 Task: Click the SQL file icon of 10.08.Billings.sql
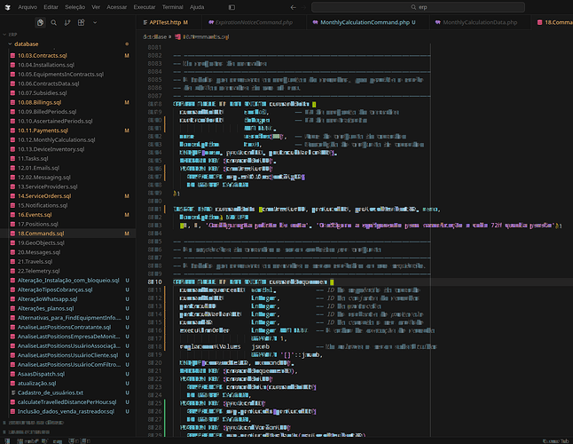pyautogui.click(x=12, y=102)
